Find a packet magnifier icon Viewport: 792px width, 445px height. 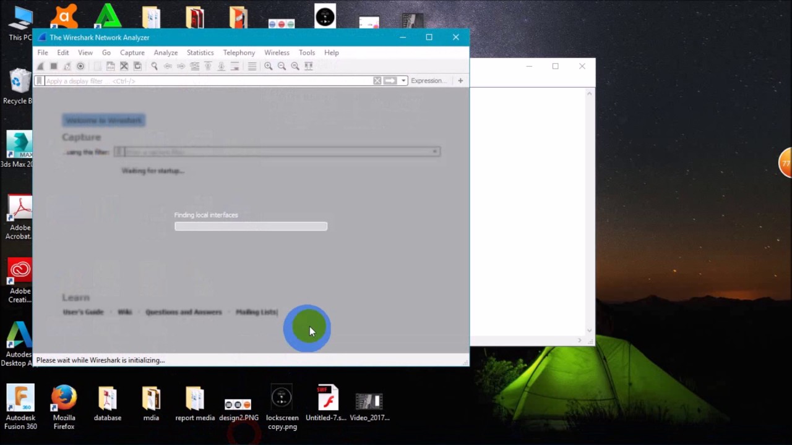pos(154,66)
